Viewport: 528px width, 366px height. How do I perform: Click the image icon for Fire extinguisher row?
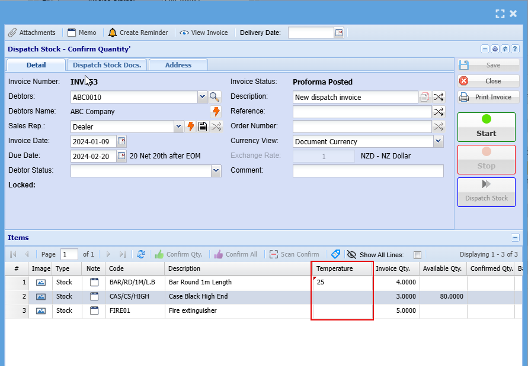point(41,311)
